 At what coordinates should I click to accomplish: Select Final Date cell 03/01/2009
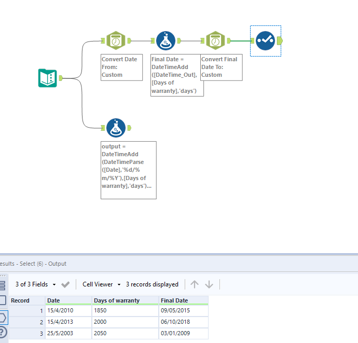[184, 334]
